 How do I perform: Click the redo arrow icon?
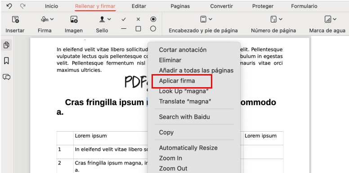[x=22, y=6]
